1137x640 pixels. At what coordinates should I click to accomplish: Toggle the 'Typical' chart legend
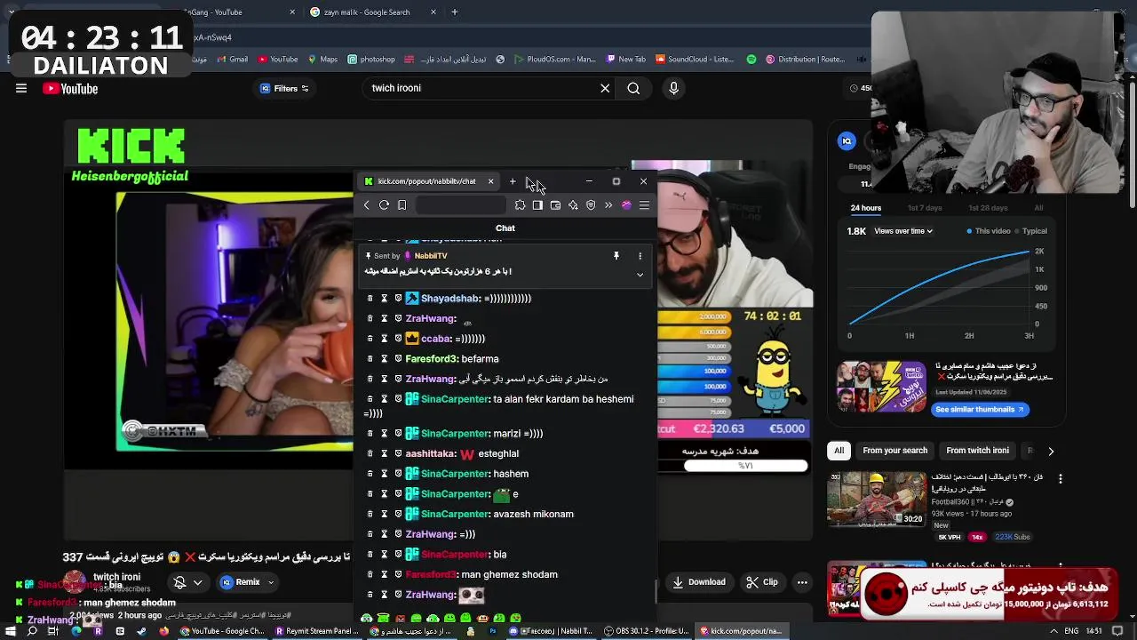pyautogui.click(x=1030, y=231)
